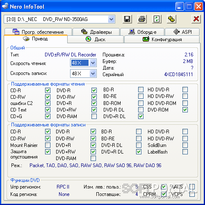Toggle SolidBurn checkbox
The width and height of the screenshot is (205, 205).
coord(185,145)
